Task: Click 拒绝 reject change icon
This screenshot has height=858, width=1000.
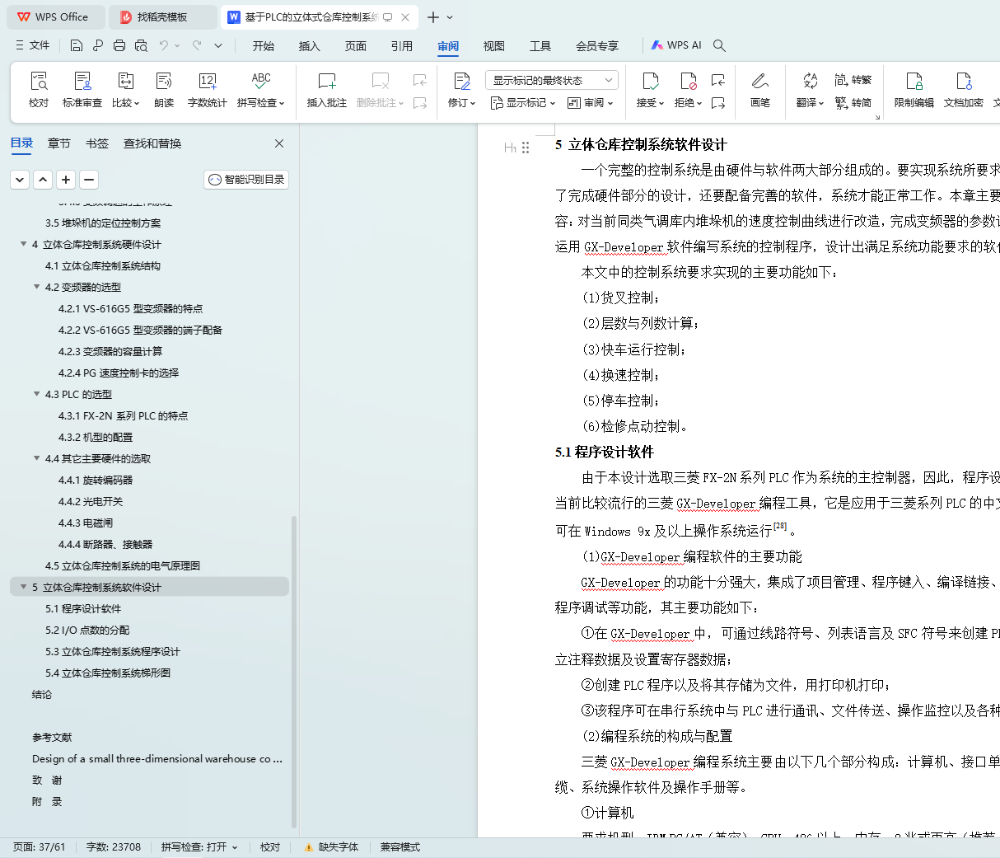Action: 688,81
